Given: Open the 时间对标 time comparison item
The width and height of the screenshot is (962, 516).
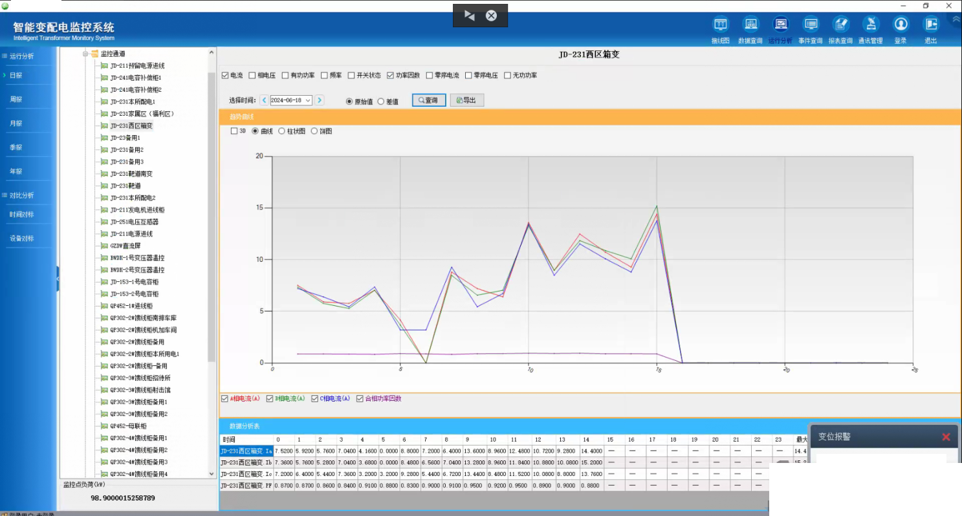Looking at the screenshot, I should (21, 214).
